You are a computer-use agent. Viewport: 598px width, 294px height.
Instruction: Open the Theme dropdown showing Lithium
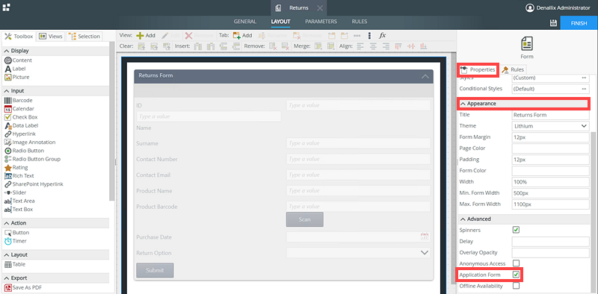(x=551, y=125)
